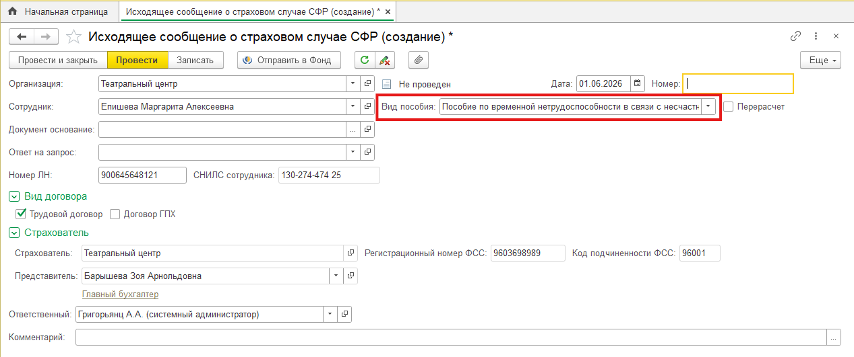This screenshot has height=357, width=854.
Task: Expand the Ответ на запрос dropdown
Action: click(353, 152)
